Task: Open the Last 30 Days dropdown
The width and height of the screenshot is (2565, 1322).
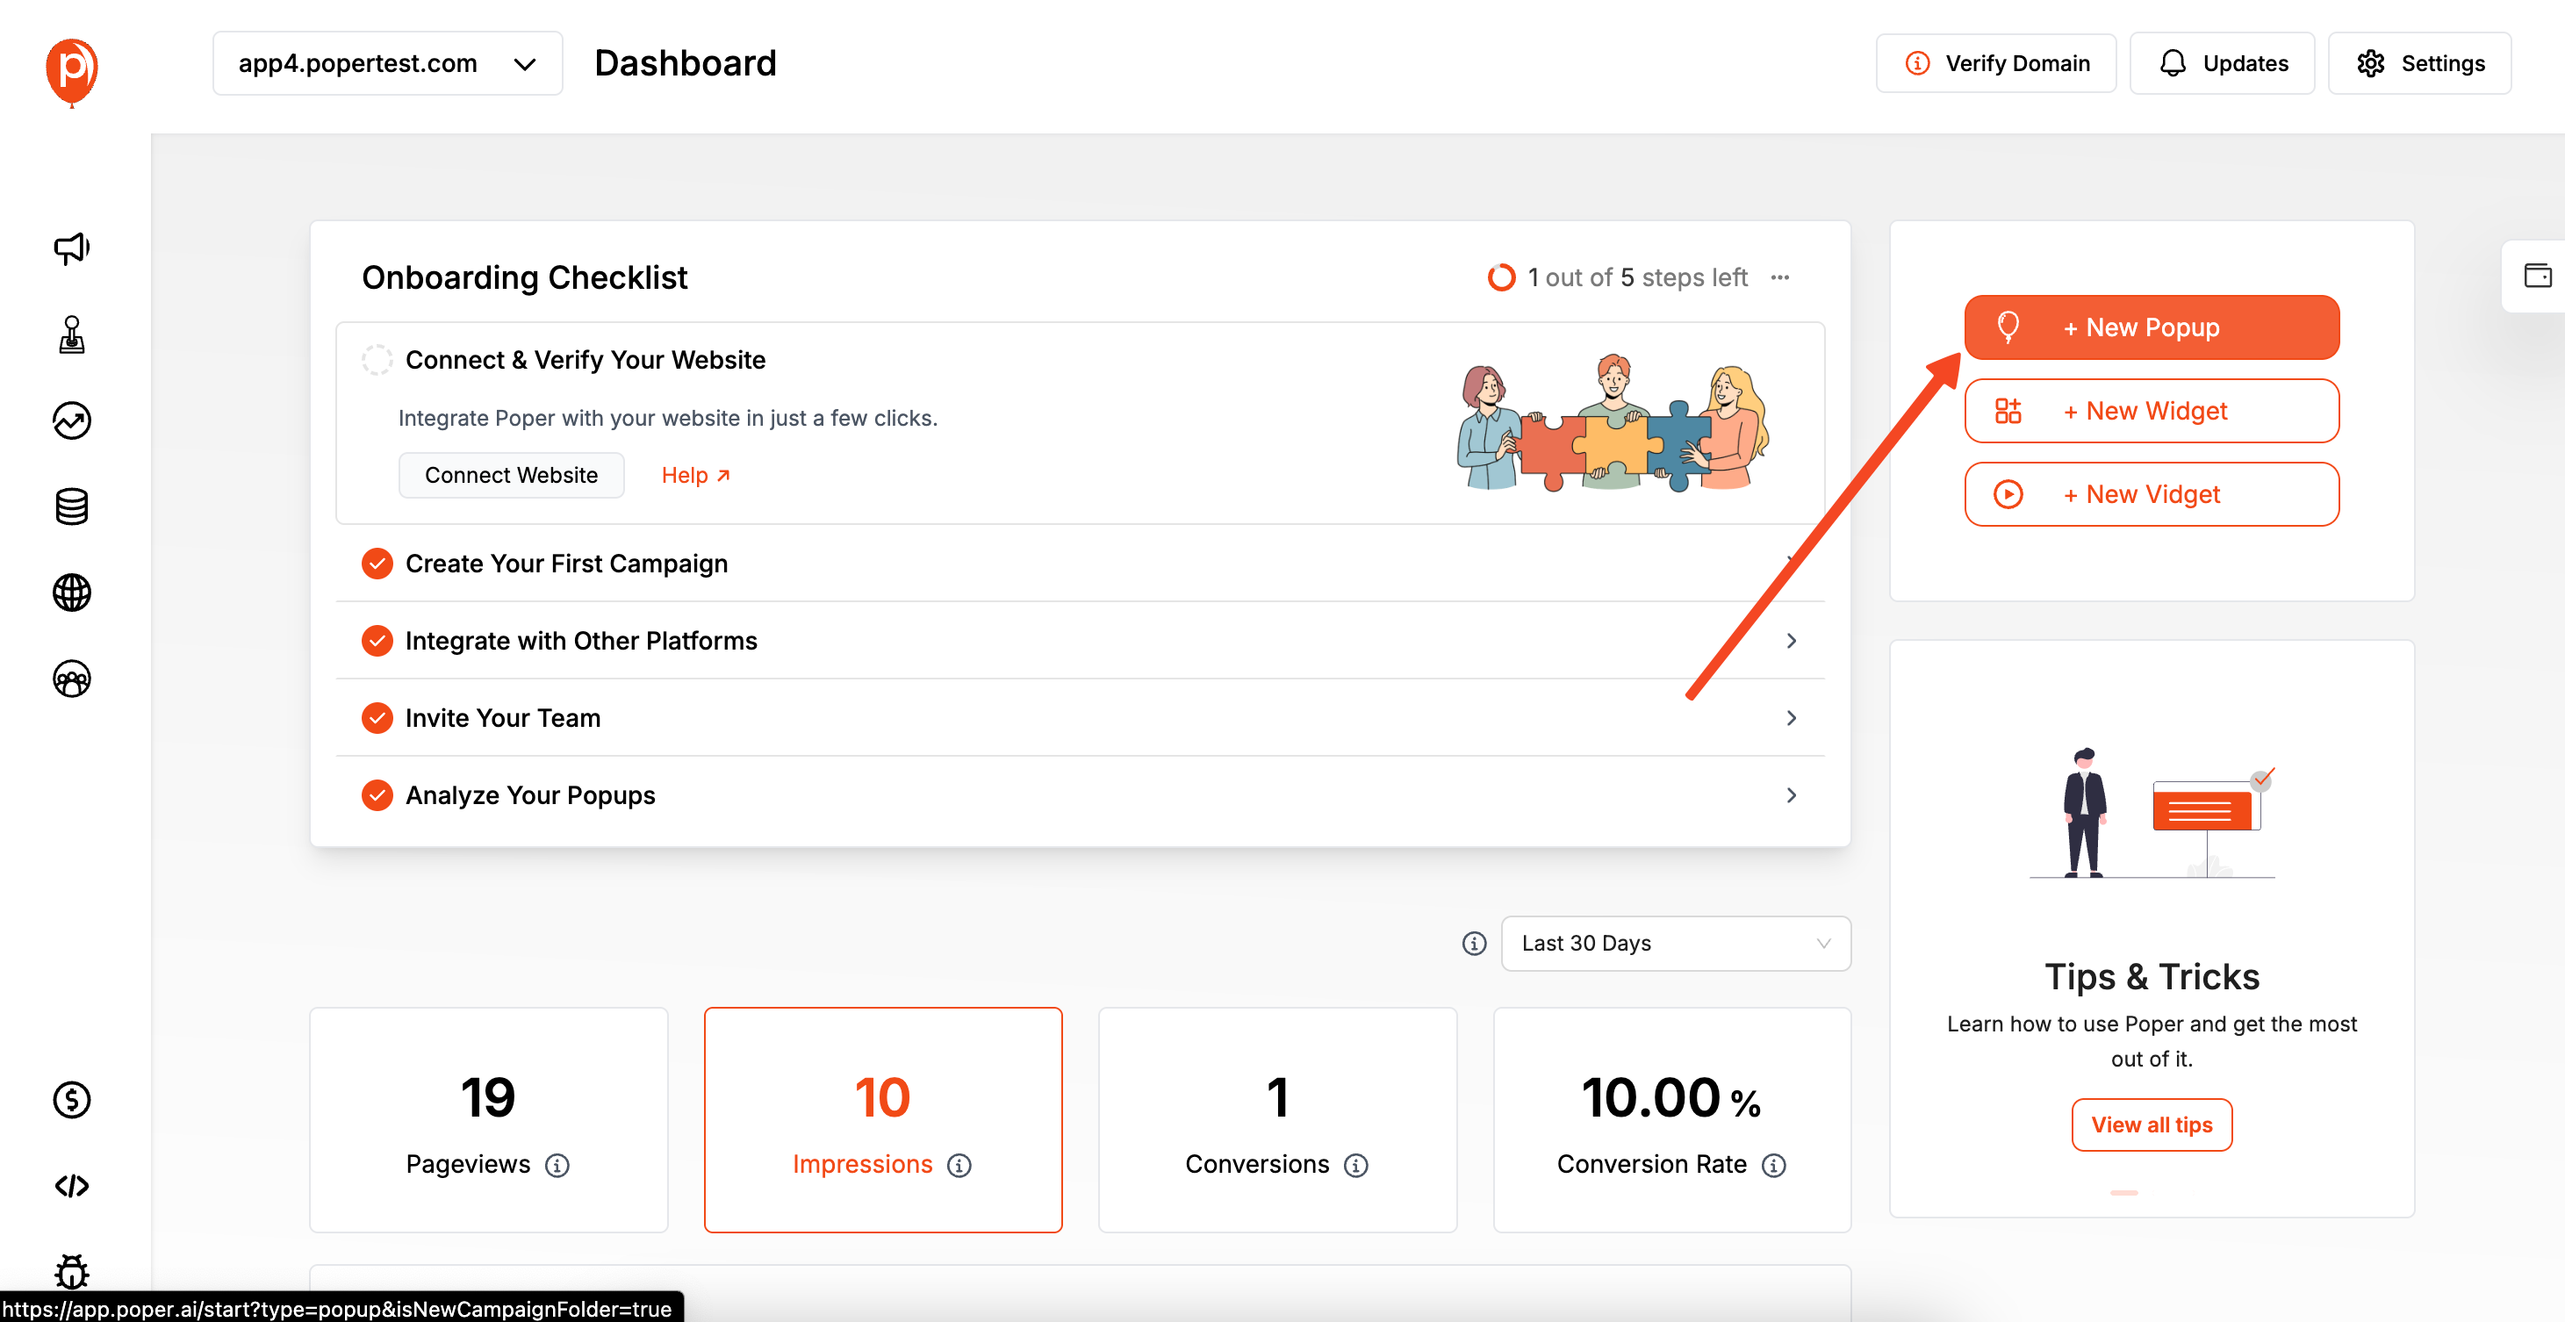Action: [x=1675, y=943]
